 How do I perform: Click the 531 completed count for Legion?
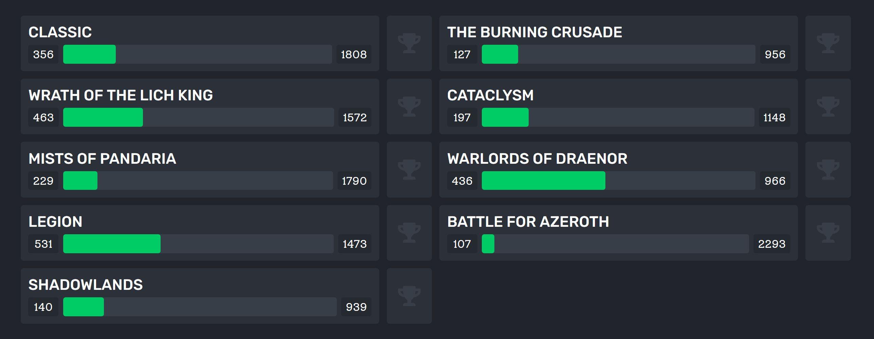click(x=43, y=244)
